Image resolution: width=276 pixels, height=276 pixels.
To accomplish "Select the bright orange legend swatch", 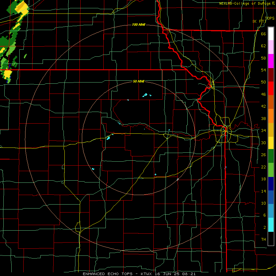I will [x=271, y=116].
